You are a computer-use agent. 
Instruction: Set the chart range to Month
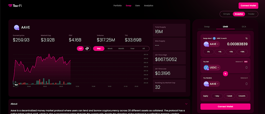121,48
